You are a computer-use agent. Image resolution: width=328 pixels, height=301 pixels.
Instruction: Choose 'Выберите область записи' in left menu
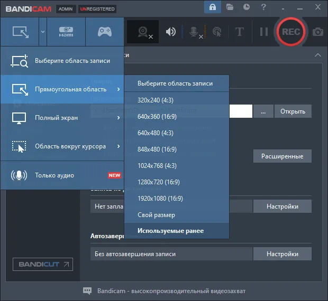(62, 61)
